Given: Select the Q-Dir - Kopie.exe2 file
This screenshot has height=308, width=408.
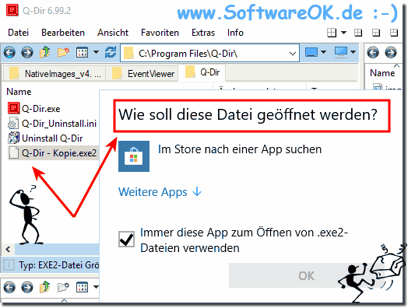Looking at the screenshot, I should point(53,153).
